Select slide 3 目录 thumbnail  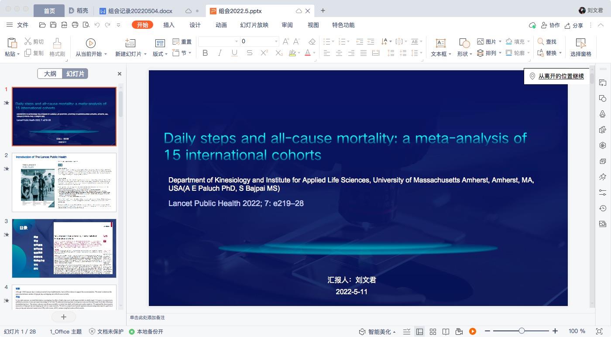point(64,248)
